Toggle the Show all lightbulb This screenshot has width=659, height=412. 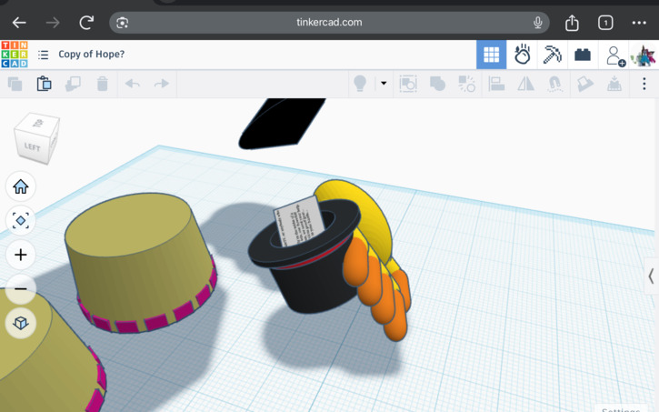(360, 84)
